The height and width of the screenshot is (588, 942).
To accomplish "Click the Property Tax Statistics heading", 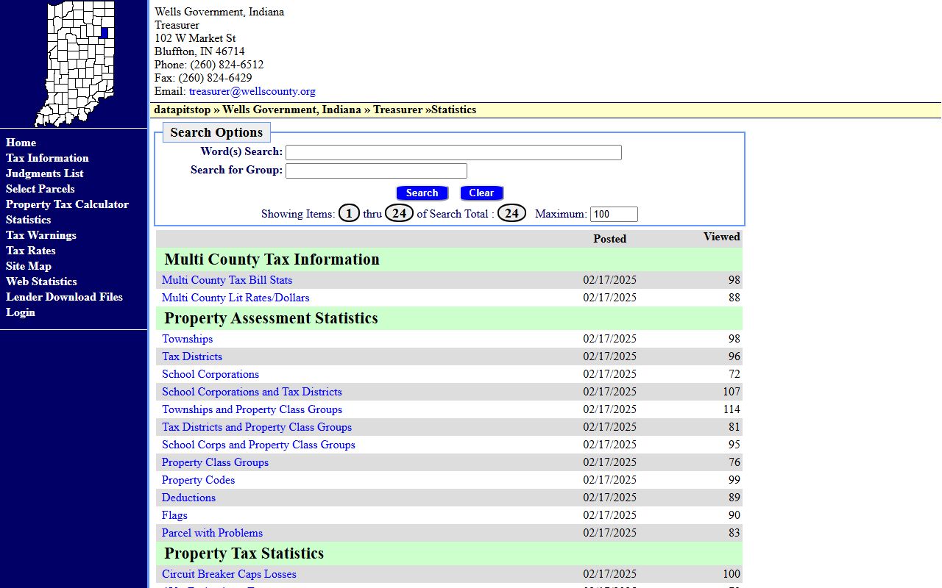I will 244,553.
